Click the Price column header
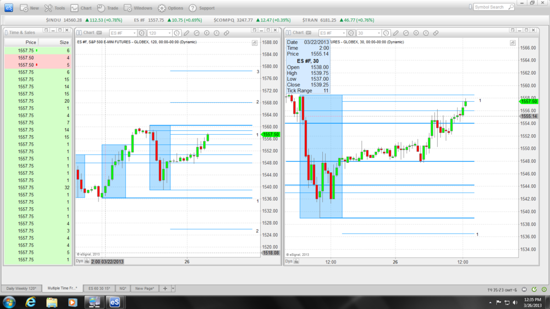 (x=21, y=42)
